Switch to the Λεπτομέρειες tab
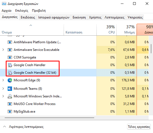Screen dimensions: 153x133 tap(114, 17)
